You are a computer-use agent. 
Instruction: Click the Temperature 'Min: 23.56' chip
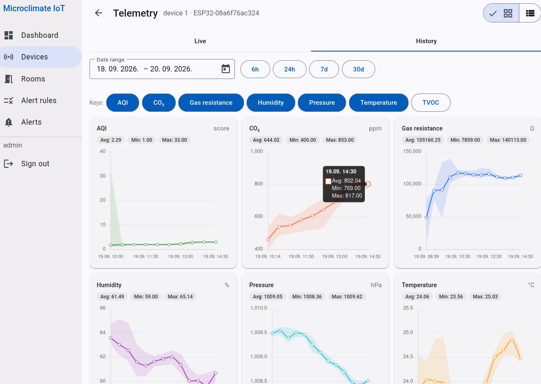(451, 297)
